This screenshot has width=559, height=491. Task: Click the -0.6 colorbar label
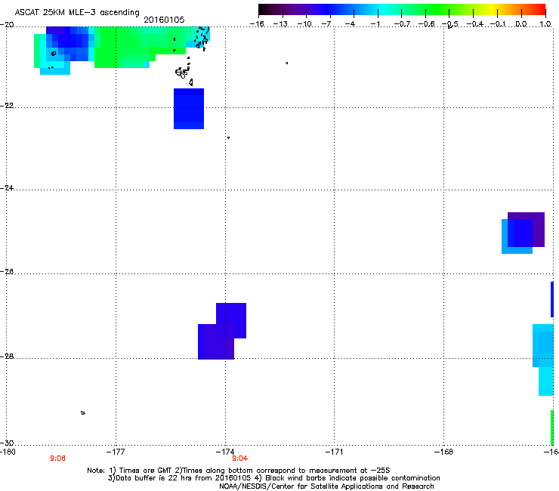click(x=426, y=24)
